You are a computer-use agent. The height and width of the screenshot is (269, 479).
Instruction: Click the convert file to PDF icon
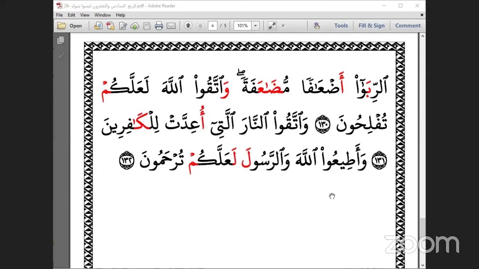[x=98, y=26]
